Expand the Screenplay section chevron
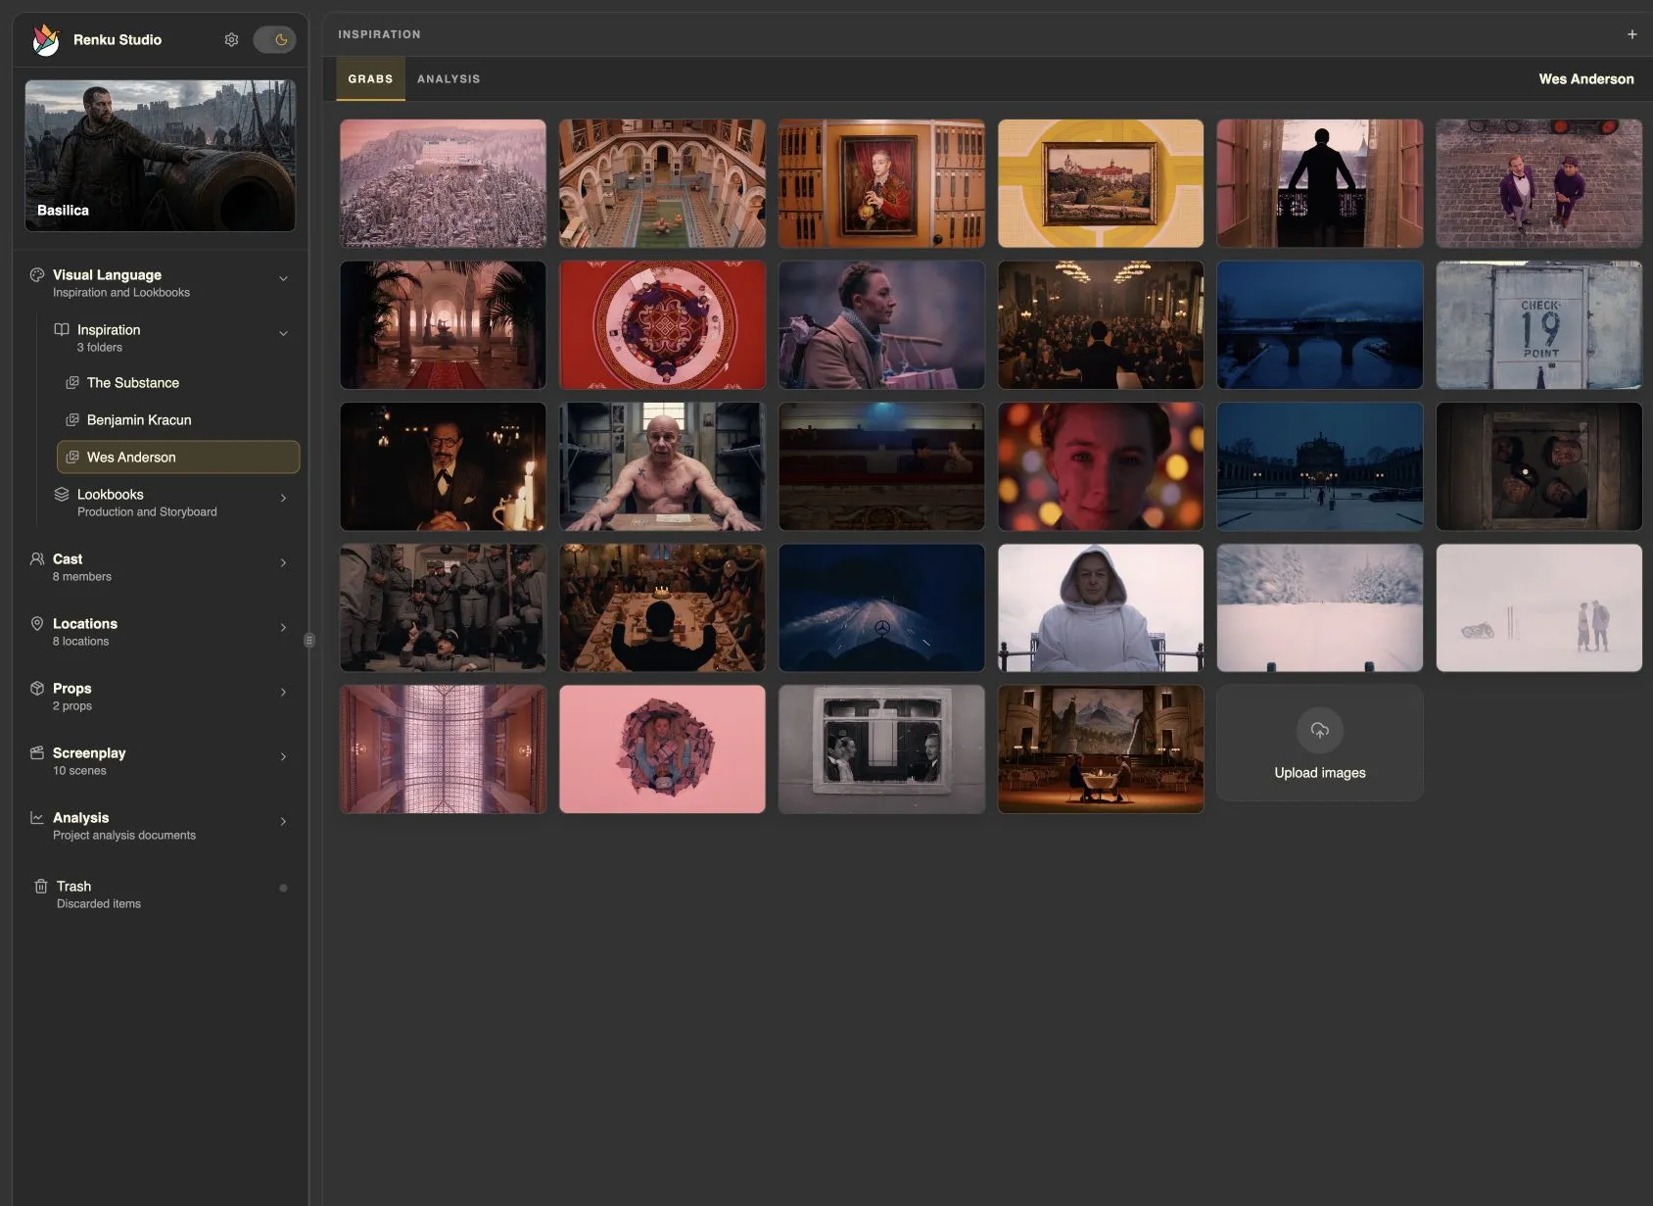The width and height of the screenshot is (1653, 1206). (283, 757)
